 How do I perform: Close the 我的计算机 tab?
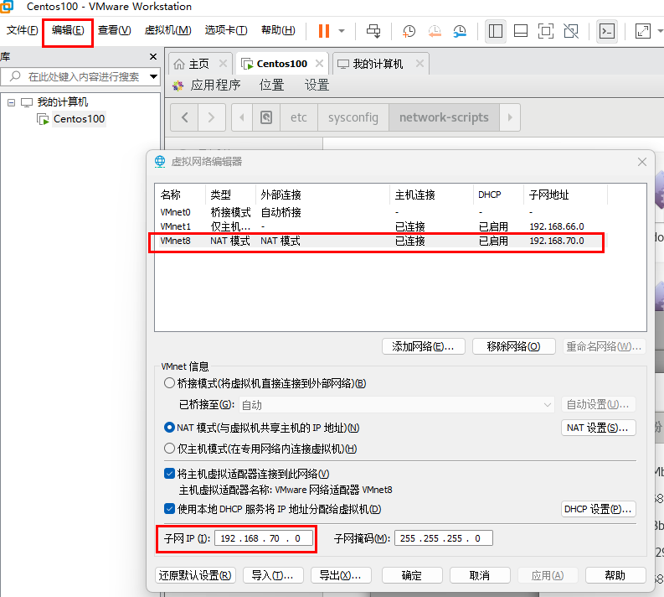(x=420, y=64)
